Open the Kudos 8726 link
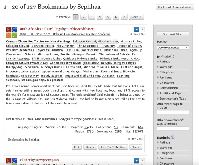The width and height of the screenshot is (199, 165). 90,131
